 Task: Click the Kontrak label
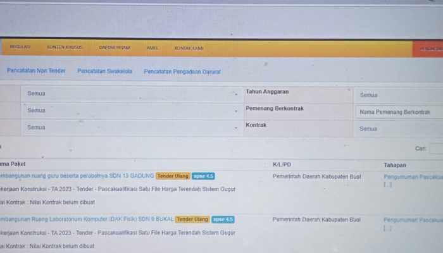click(x=256, y=125)
